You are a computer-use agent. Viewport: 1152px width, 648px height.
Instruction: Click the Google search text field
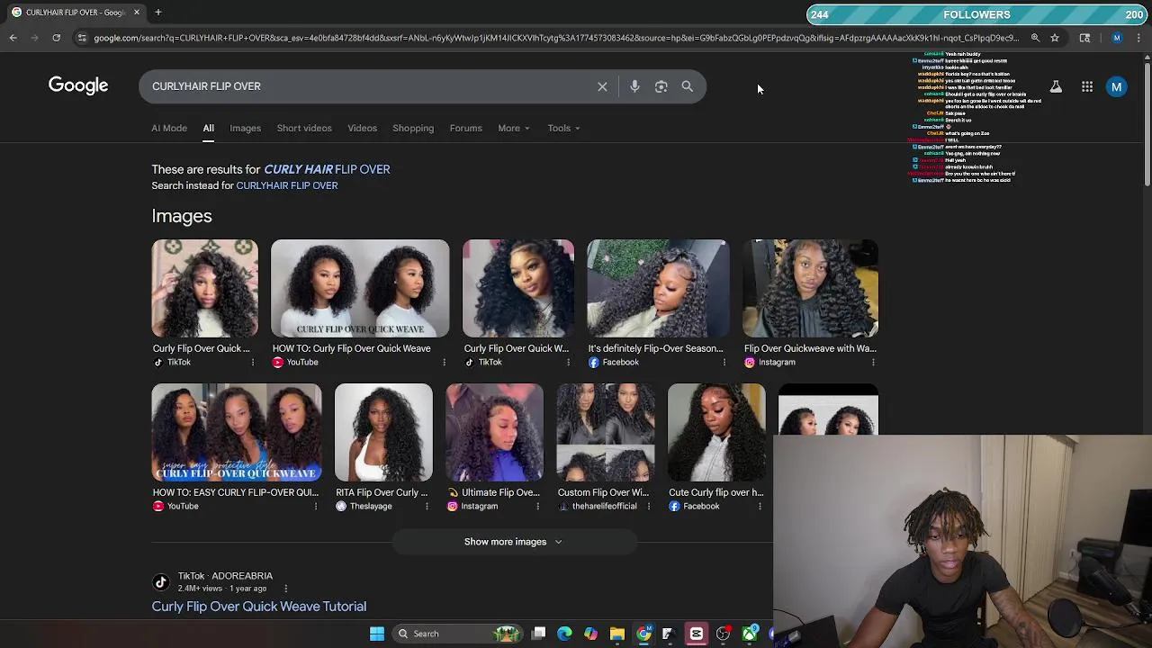tap(369, 86)
